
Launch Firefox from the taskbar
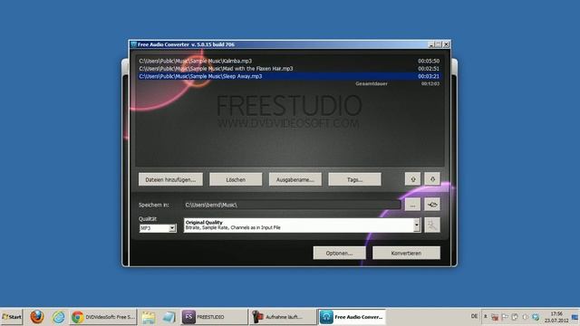click(37, 317)
